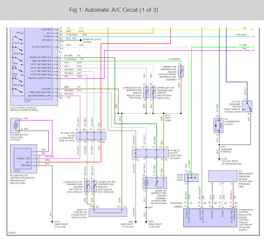The height and width of the screenshot is (244, 264).
Task: Click the BLOWER MOTOR CONTROL PROCESSOR caption
Action: point(22,179)
